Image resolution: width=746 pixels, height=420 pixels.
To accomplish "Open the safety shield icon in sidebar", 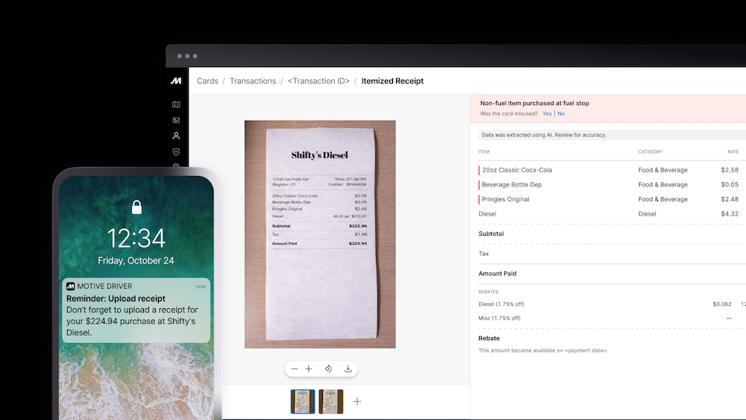I will (x=176, y=151).
